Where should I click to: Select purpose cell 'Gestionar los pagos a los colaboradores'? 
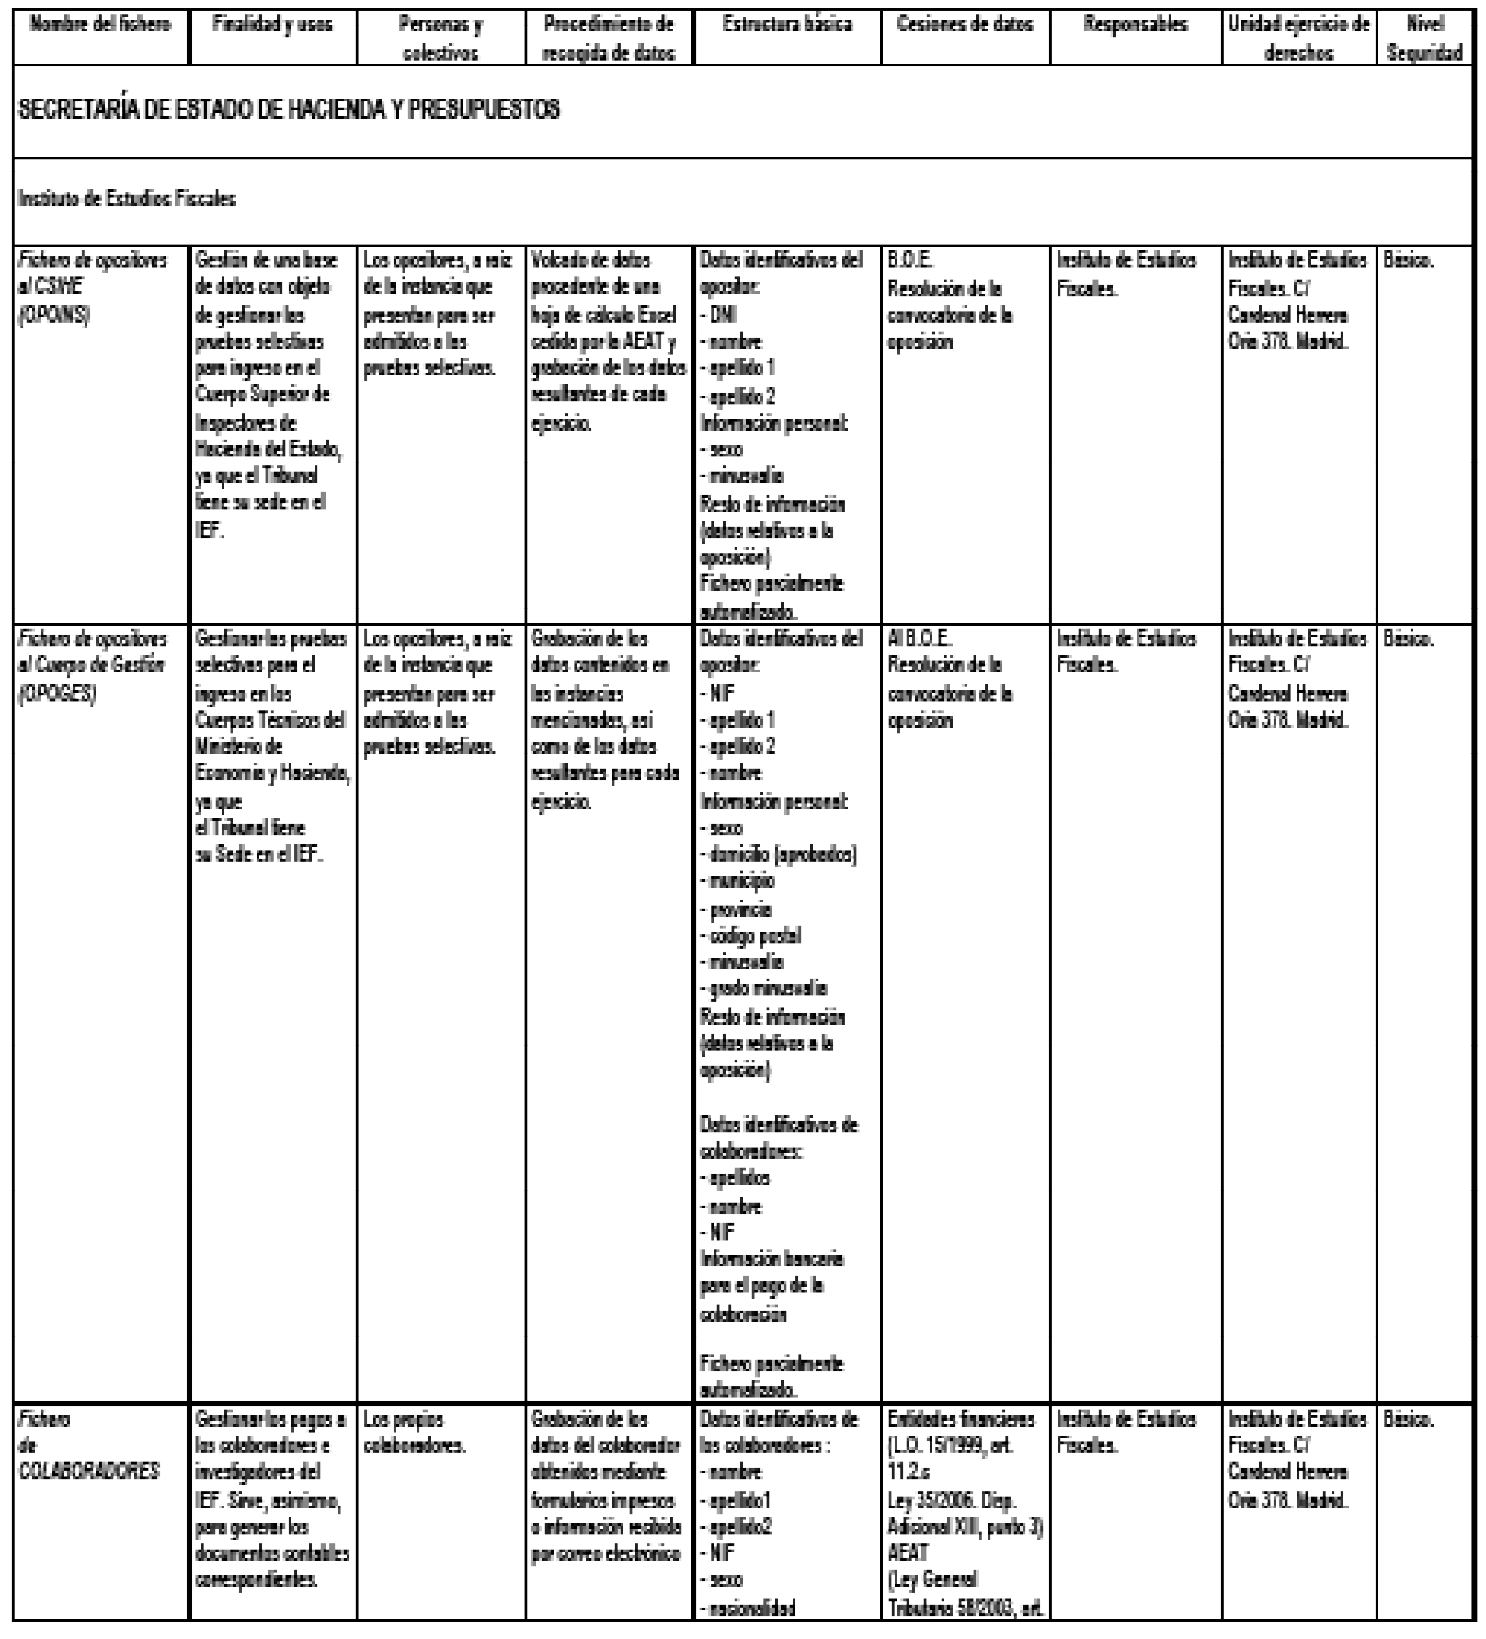tap(273, 1513)
